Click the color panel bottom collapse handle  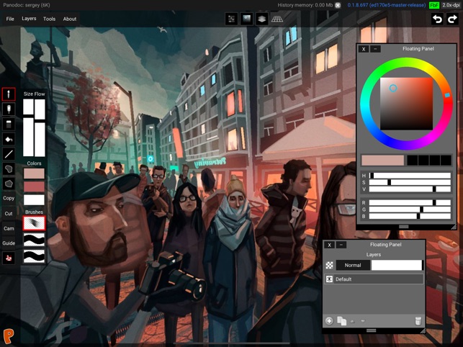point(404,227)
